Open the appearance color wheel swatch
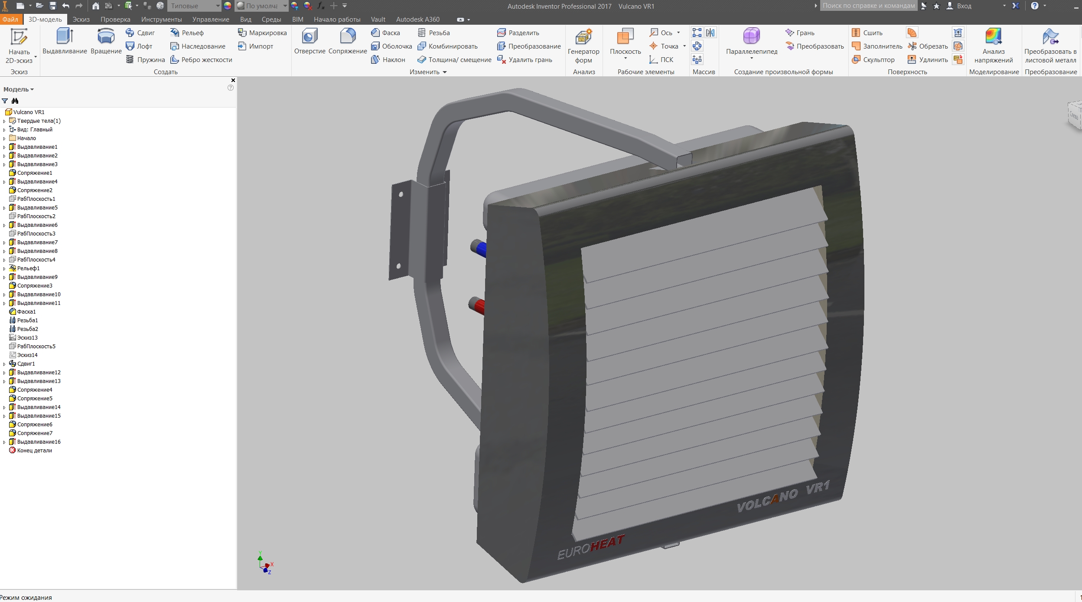Screen dimensions: 1082x602 coord(228,6)
